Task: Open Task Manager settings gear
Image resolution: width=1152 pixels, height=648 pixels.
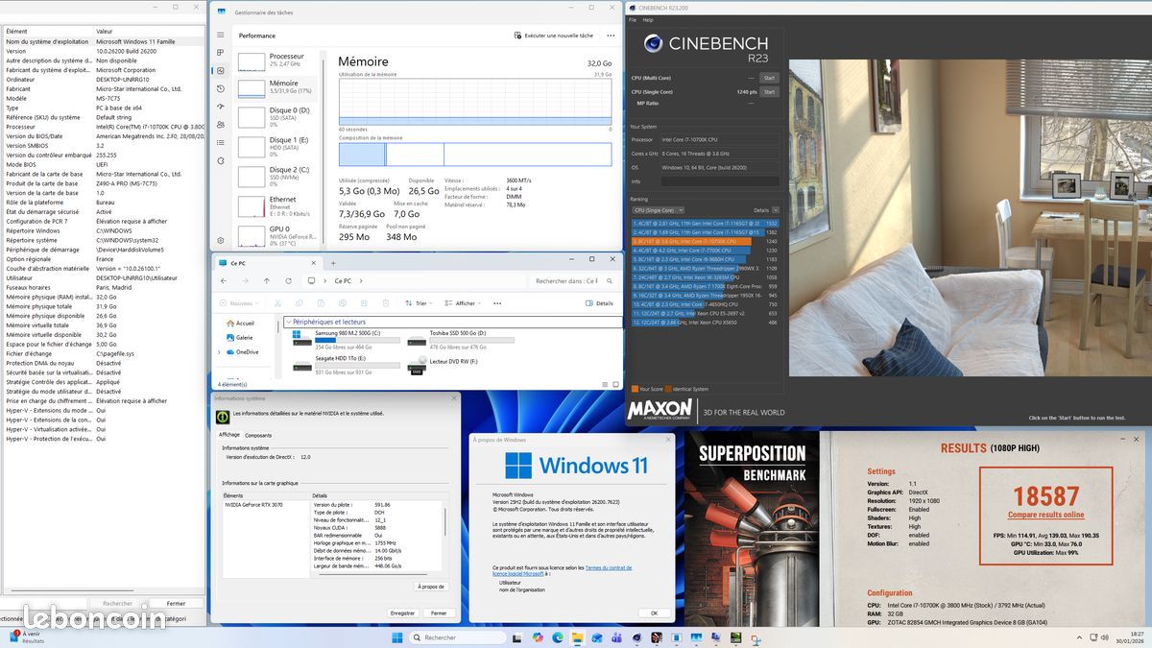Action: click(221, 240)
